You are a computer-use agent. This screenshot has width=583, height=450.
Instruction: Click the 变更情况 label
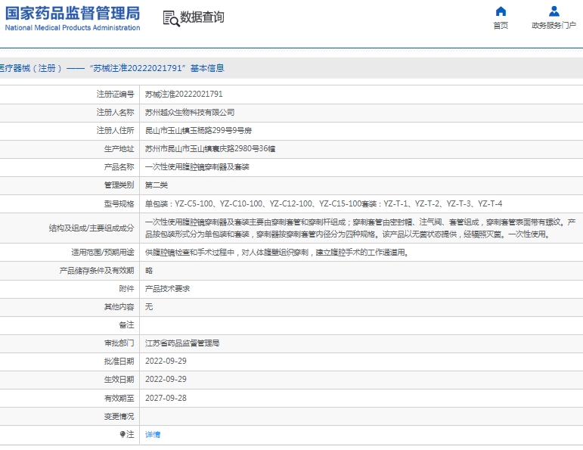119,416
